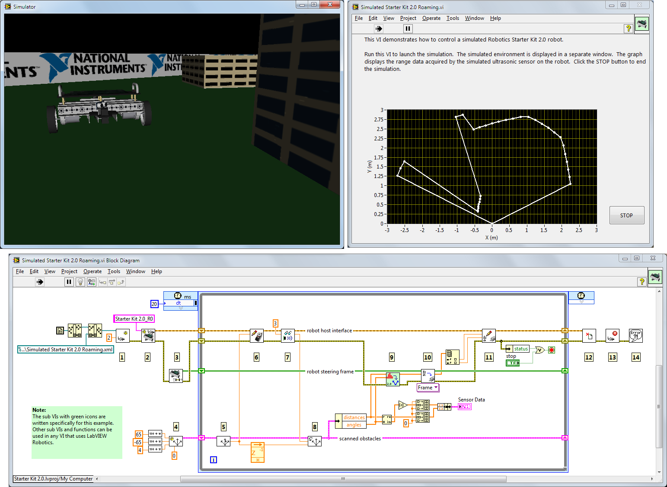Click the block diagram horizontal scrollbar thumb

(x=343, y=479)
